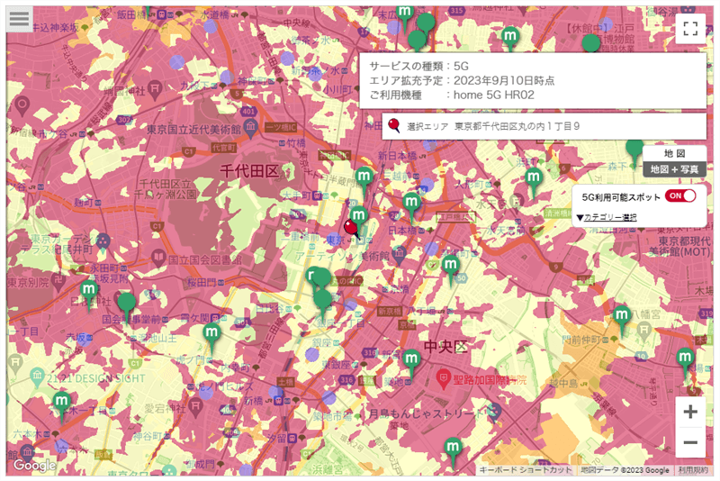Click green m spot marker near 大手町
The height and width of the screenshot is (481, 720).
point(364,179)
